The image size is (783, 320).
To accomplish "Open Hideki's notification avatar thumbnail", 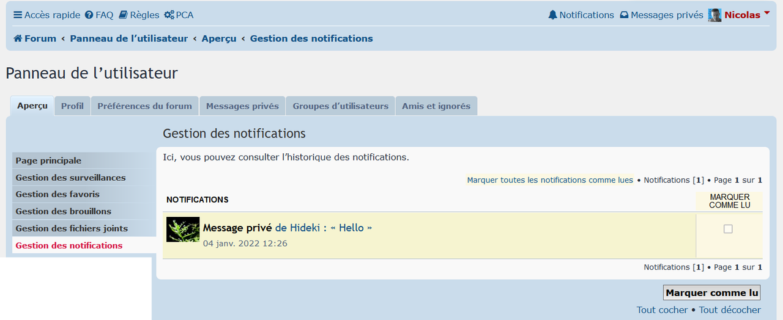I will coord(183,230).
